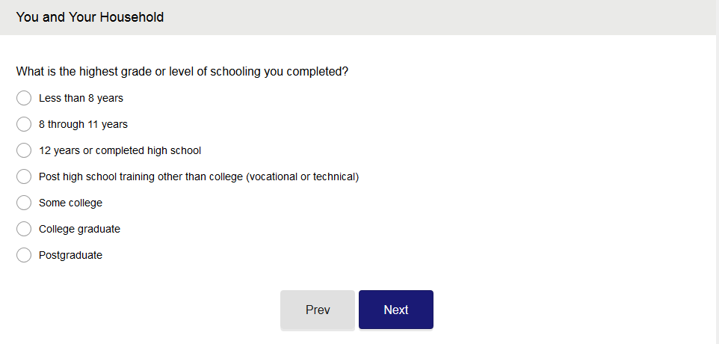The height and width of the screenshot is (344, 719).
Task: Click the gray section header bar background
Action: (448, 16)
